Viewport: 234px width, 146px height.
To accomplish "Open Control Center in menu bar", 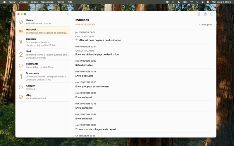I will click(203, 2).
